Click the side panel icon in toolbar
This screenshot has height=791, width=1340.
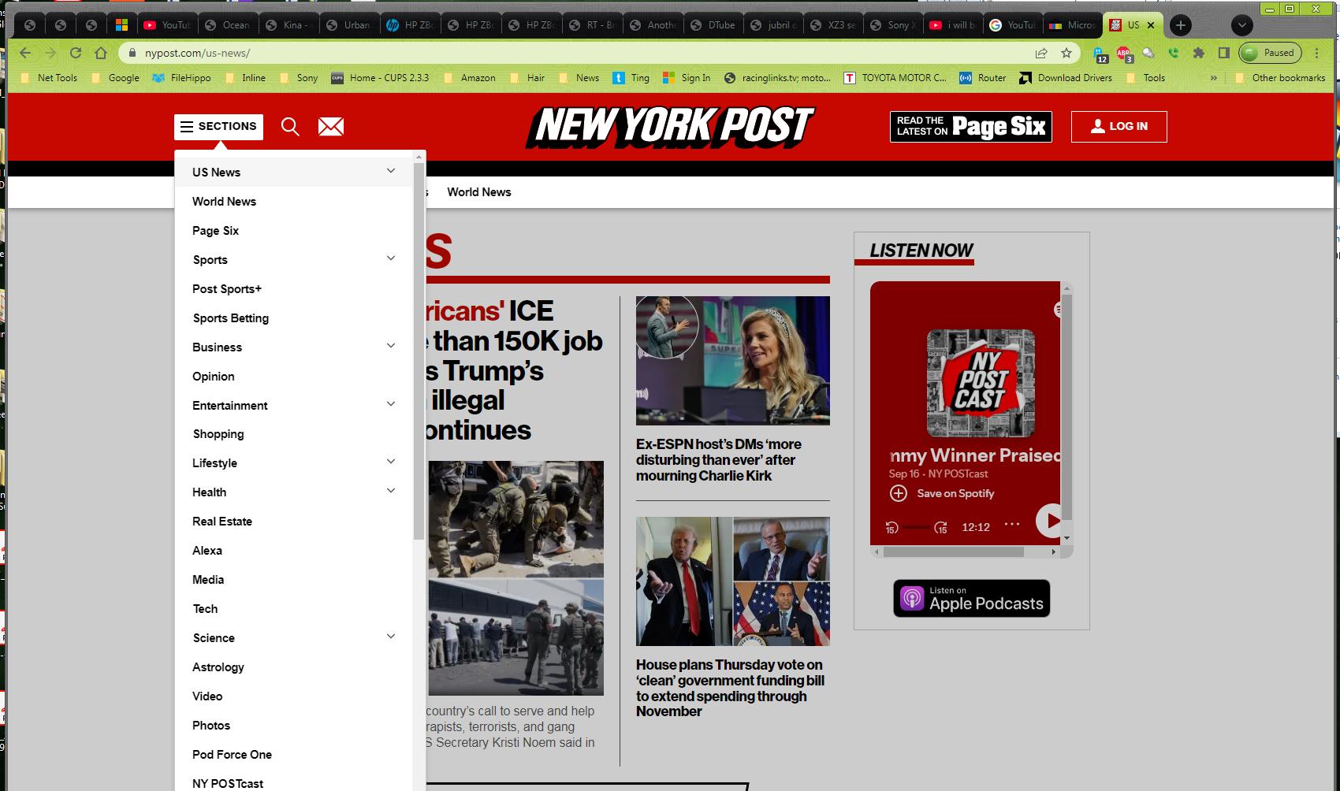click(1224, 53)
